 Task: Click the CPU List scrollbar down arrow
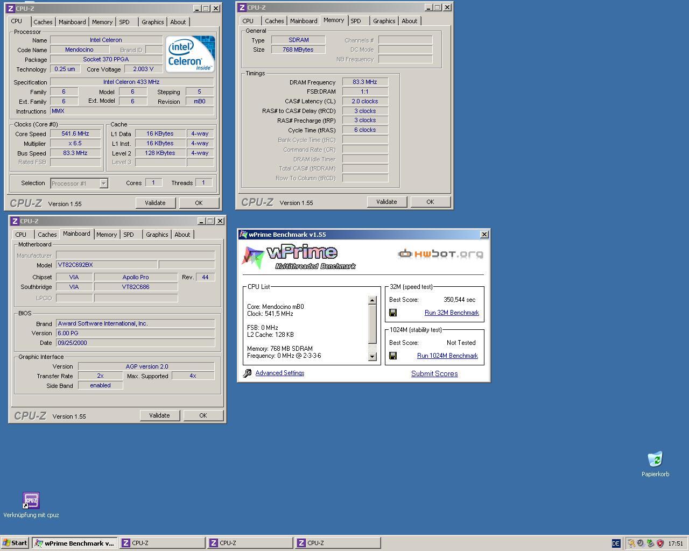(372, 356)
